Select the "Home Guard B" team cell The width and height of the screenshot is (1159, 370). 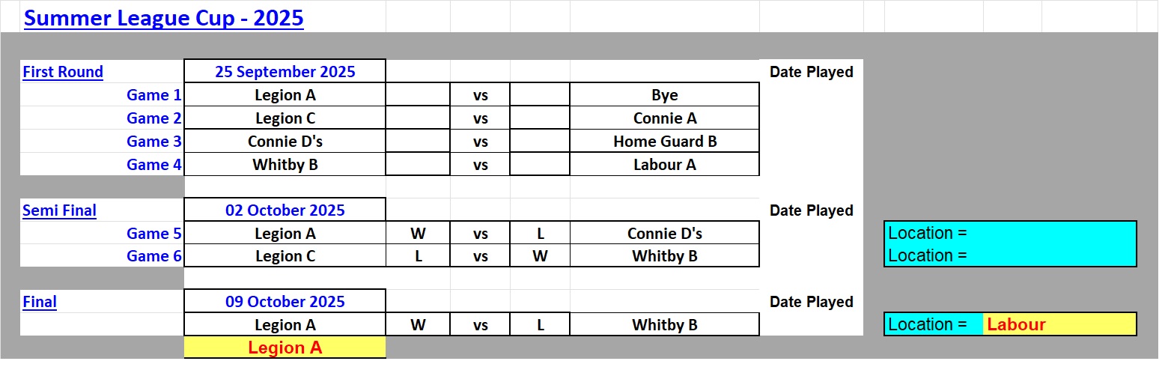click(664, 142)
